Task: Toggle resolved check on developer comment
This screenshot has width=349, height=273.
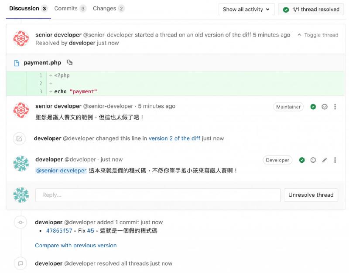Action: (302, 160)
